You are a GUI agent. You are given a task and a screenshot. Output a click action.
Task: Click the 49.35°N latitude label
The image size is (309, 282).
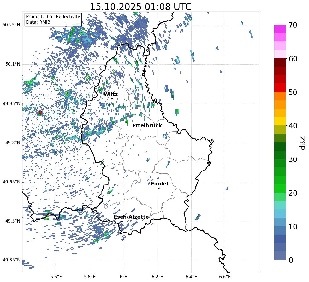11,260
